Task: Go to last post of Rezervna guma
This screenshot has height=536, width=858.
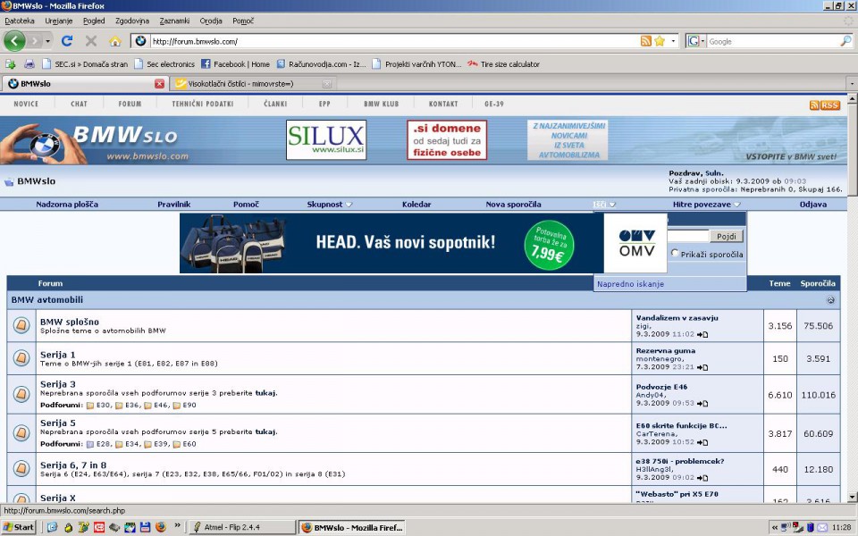Action: [x=702, y=367]
